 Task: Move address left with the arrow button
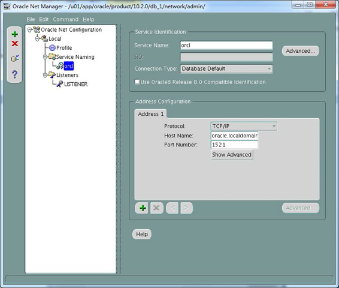(172, 208)
